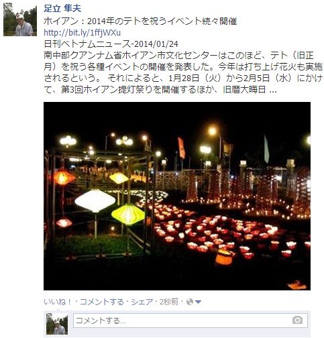324x338 pixels.
Task: Focus the コメントする... comment input field
Action: [191, 321]
